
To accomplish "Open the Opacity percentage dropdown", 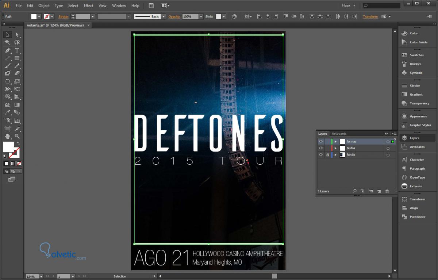I will pyautogui.click(x=201, y=17).
